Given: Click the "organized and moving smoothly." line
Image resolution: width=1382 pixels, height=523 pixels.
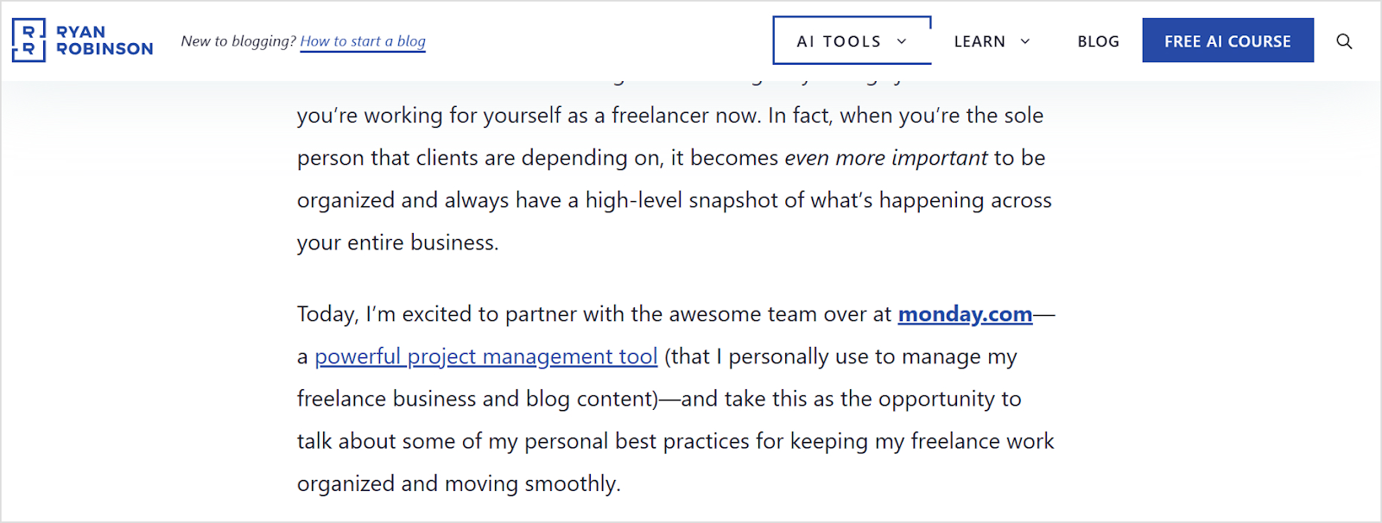Looking at the screenshot, I should (459, 483).
